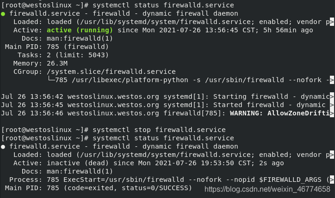
Task: Click the white inactive status dot
Action: click(x=3, y=147)
